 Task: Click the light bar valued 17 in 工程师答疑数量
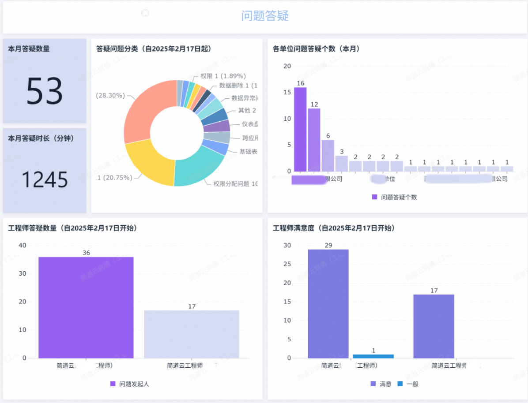point(192,334)
